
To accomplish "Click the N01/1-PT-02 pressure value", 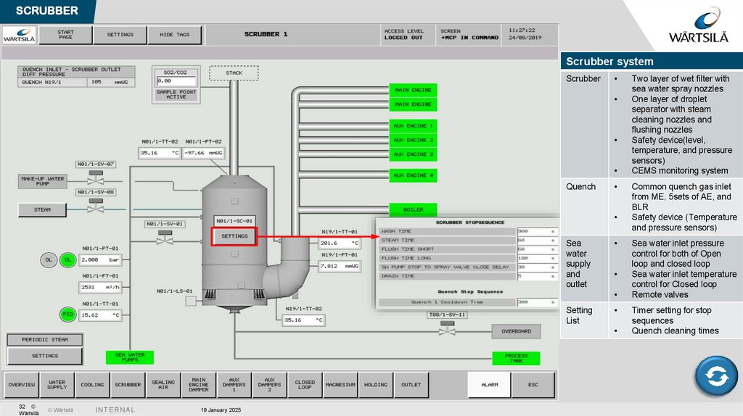I will [203, 153].
